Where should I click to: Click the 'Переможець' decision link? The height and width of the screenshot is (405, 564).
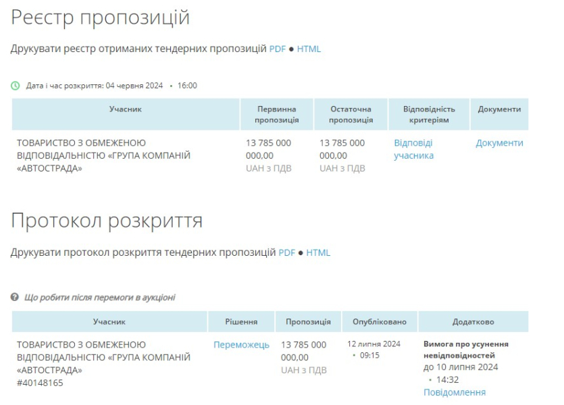[241, 345]
